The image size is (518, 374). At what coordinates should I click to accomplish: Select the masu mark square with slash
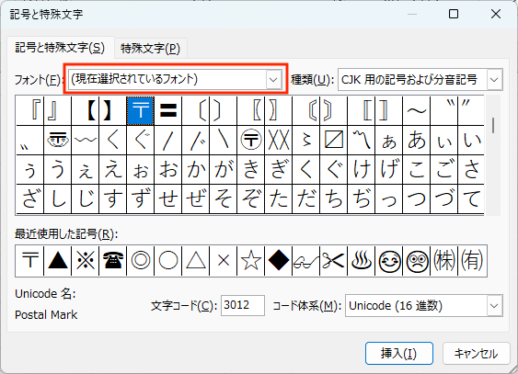[334, 141]
